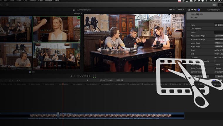The height and width of the screenshot is (126, 223).
Task: Click the background tasks circle icon in toolbar
Action: click(7, 5)
